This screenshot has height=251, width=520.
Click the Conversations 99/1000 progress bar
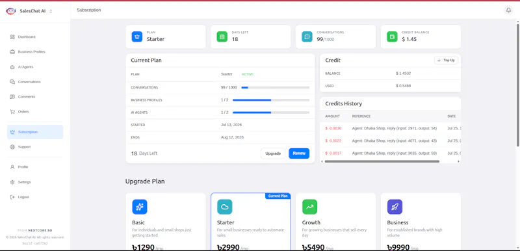(275, 88)
